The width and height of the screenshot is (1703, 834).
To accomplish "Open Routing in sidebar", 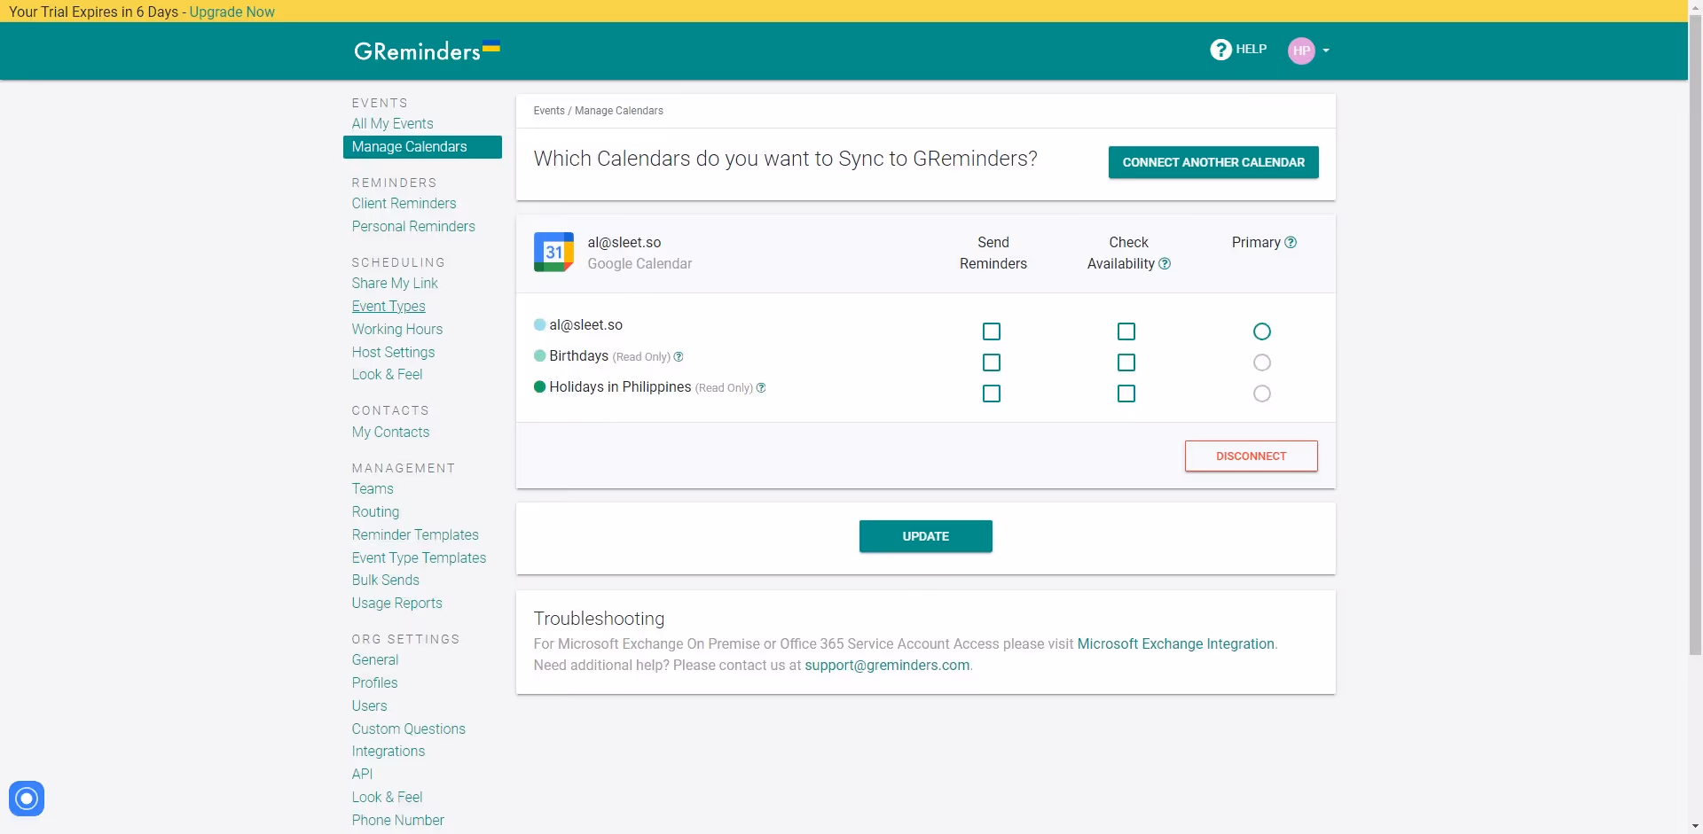I will tap(375, 512).
